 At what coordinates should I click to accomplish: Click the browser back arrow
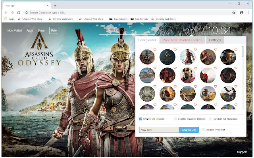point(6,13)
